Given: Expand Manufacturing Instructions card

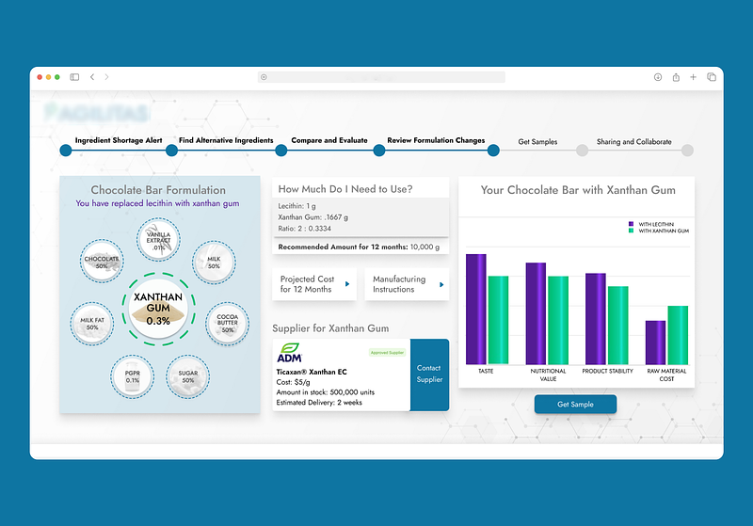Looking at the screenshot, I should (407, 284).
